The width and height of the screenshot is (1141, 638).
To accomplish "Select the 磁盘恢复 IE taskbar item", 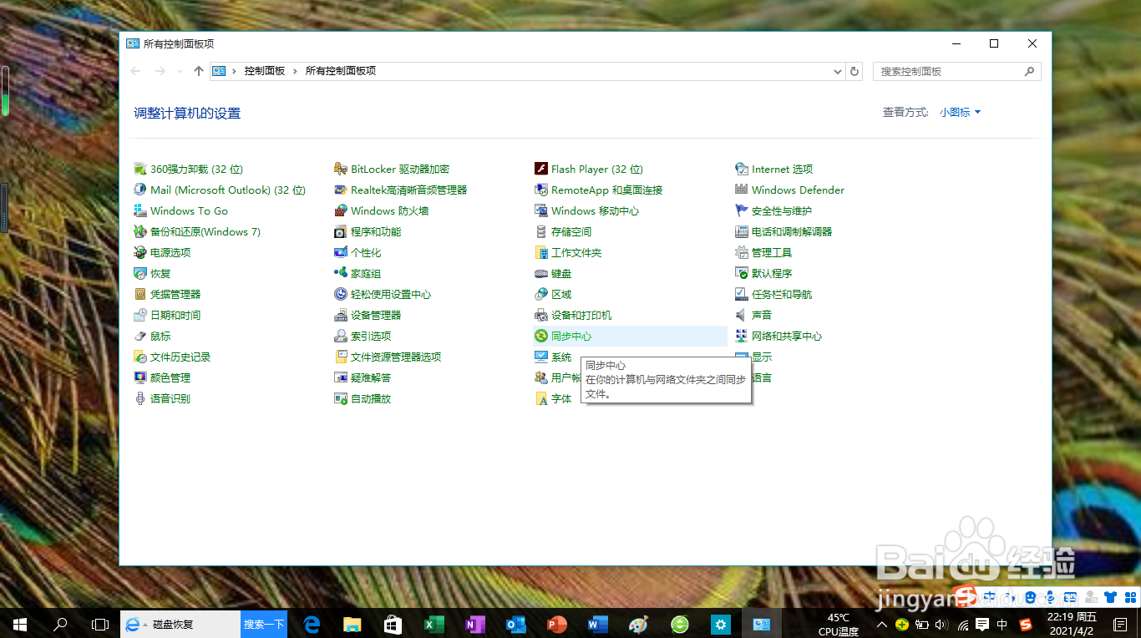I will [x=180, y=624].
